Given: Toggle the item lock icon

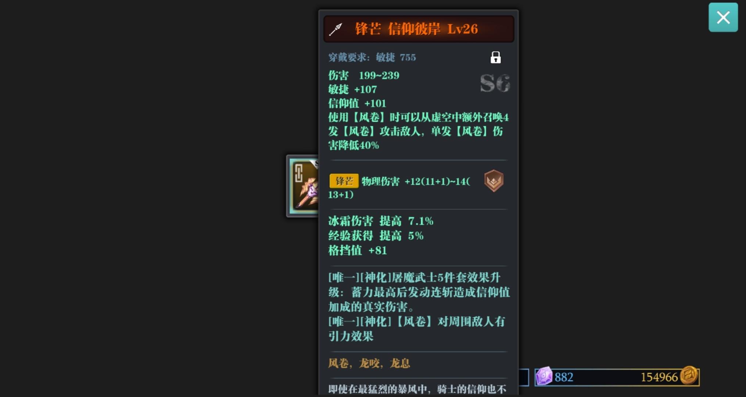Looking at the screenshot, I should pyautogui.click(x=495, y=57).
